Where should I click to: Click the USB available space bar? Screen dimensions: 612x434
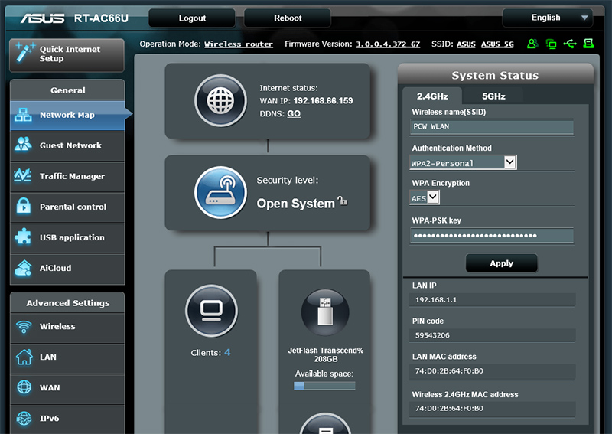(x=324, y=387)
